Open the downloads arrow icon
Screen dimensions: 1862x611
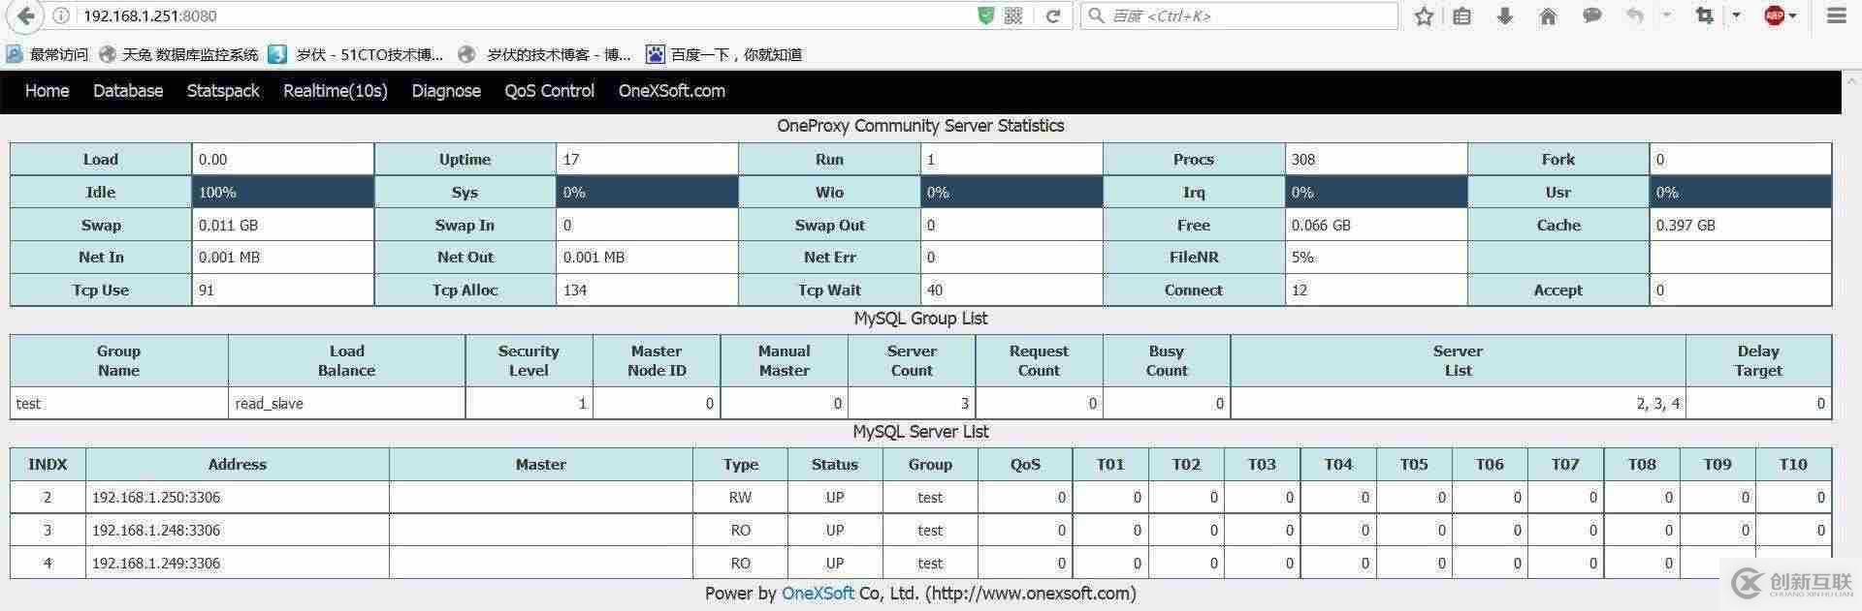point(1505,15)
